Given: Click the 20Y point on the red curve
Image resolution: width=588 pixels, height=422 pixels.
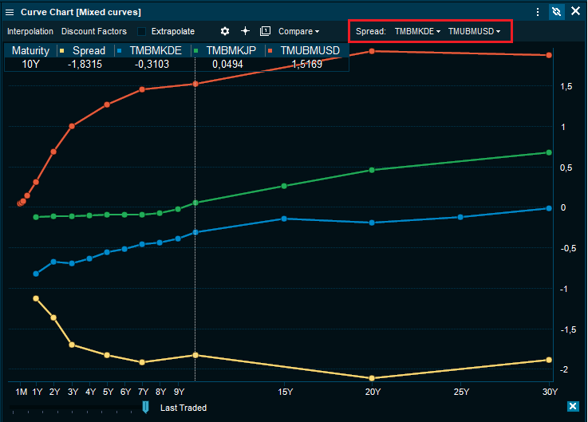Looking at the screenshot, I should tap(373, 51).
